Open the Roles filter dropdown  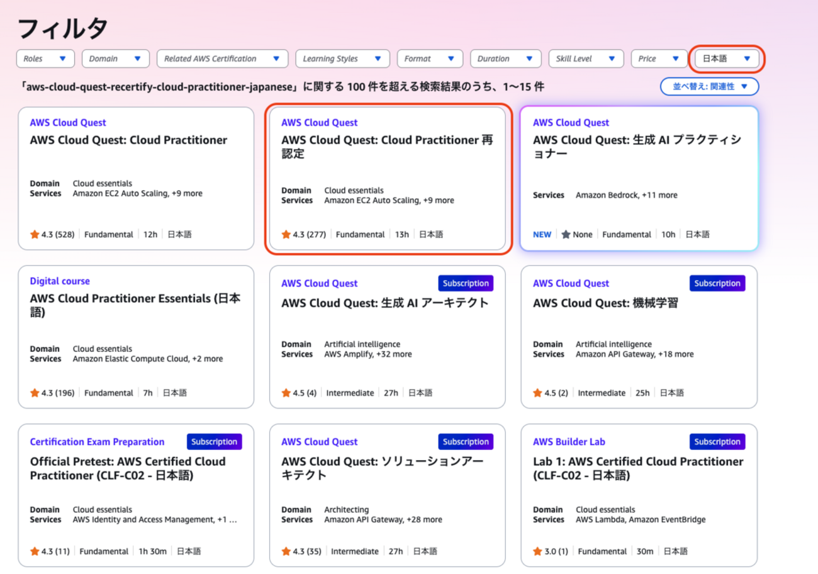click(45, 59)
